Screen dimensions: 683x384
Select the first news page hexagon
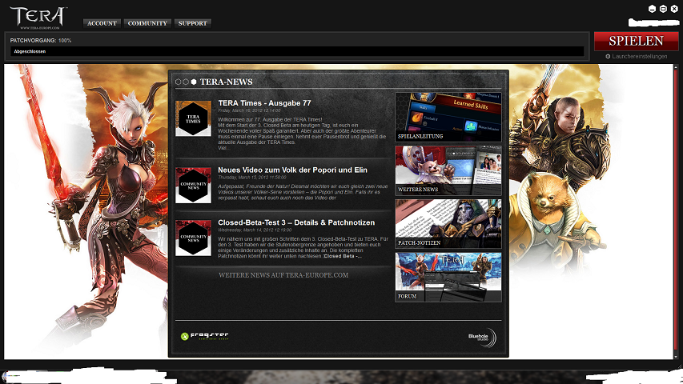(178, 82)
